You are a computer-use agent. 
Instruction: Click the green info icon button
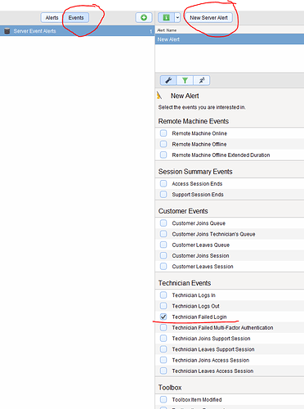tap(166, 18)
